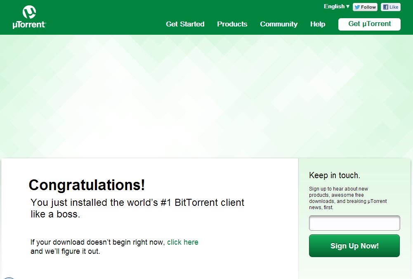Click the Facebook Like button
Image resolution: width=413 pixels, height=279 pixels.
(x=391, y=7)
